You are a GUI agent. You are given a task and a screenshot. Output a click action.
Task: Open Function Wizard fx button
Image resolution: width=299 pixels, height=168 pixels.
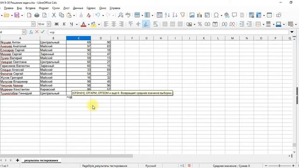pos(31,32)
